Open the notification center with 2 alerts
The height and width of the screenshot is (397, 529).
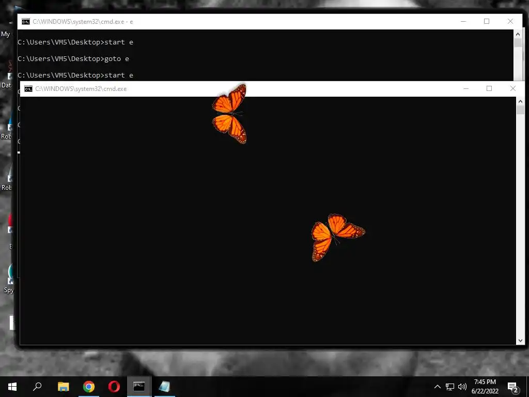tap(513, 387)
